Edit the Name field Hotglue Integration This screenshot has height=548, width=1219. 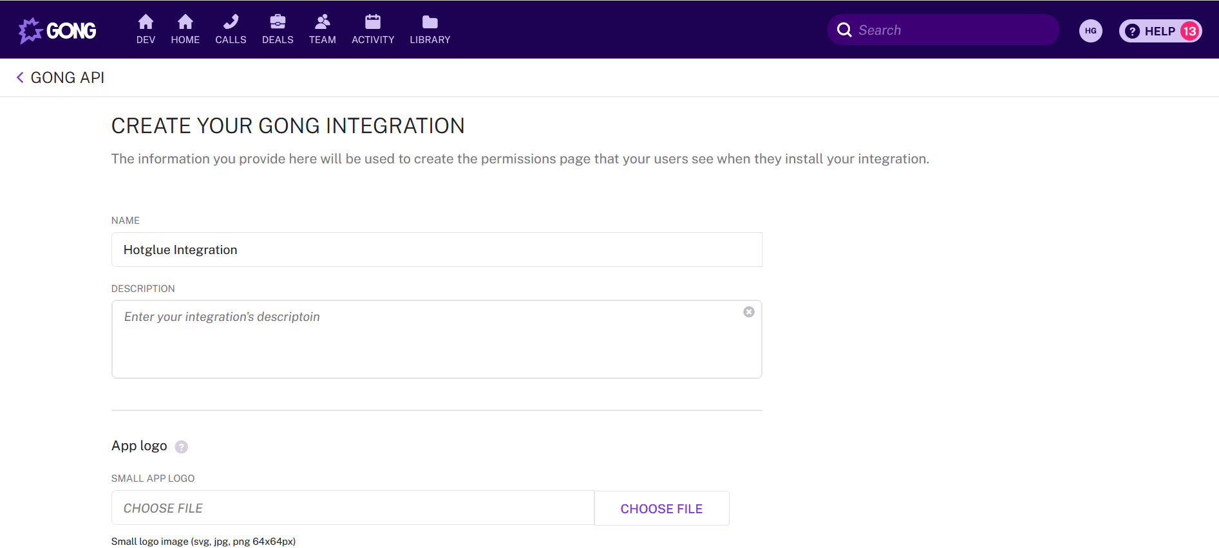pos(437,250)
